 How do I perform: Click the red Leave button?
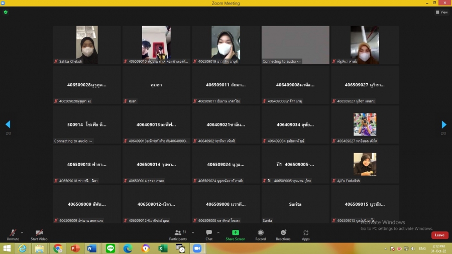click(439, 235)
